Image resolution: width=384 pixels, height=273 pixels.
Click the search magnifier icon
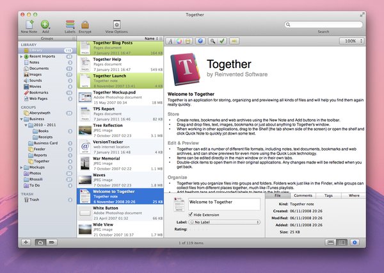pos(288,24)
